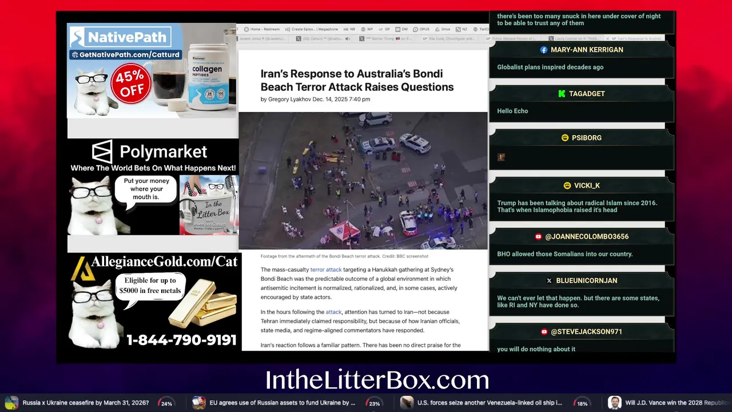Click the In the Litter Box show thumbnail

209,205
